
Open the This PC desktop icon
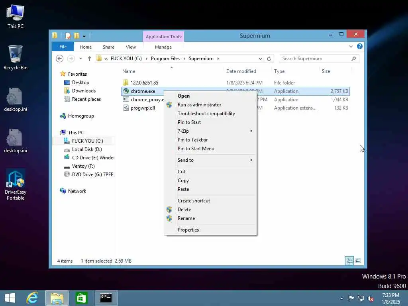tap(16, 16)
